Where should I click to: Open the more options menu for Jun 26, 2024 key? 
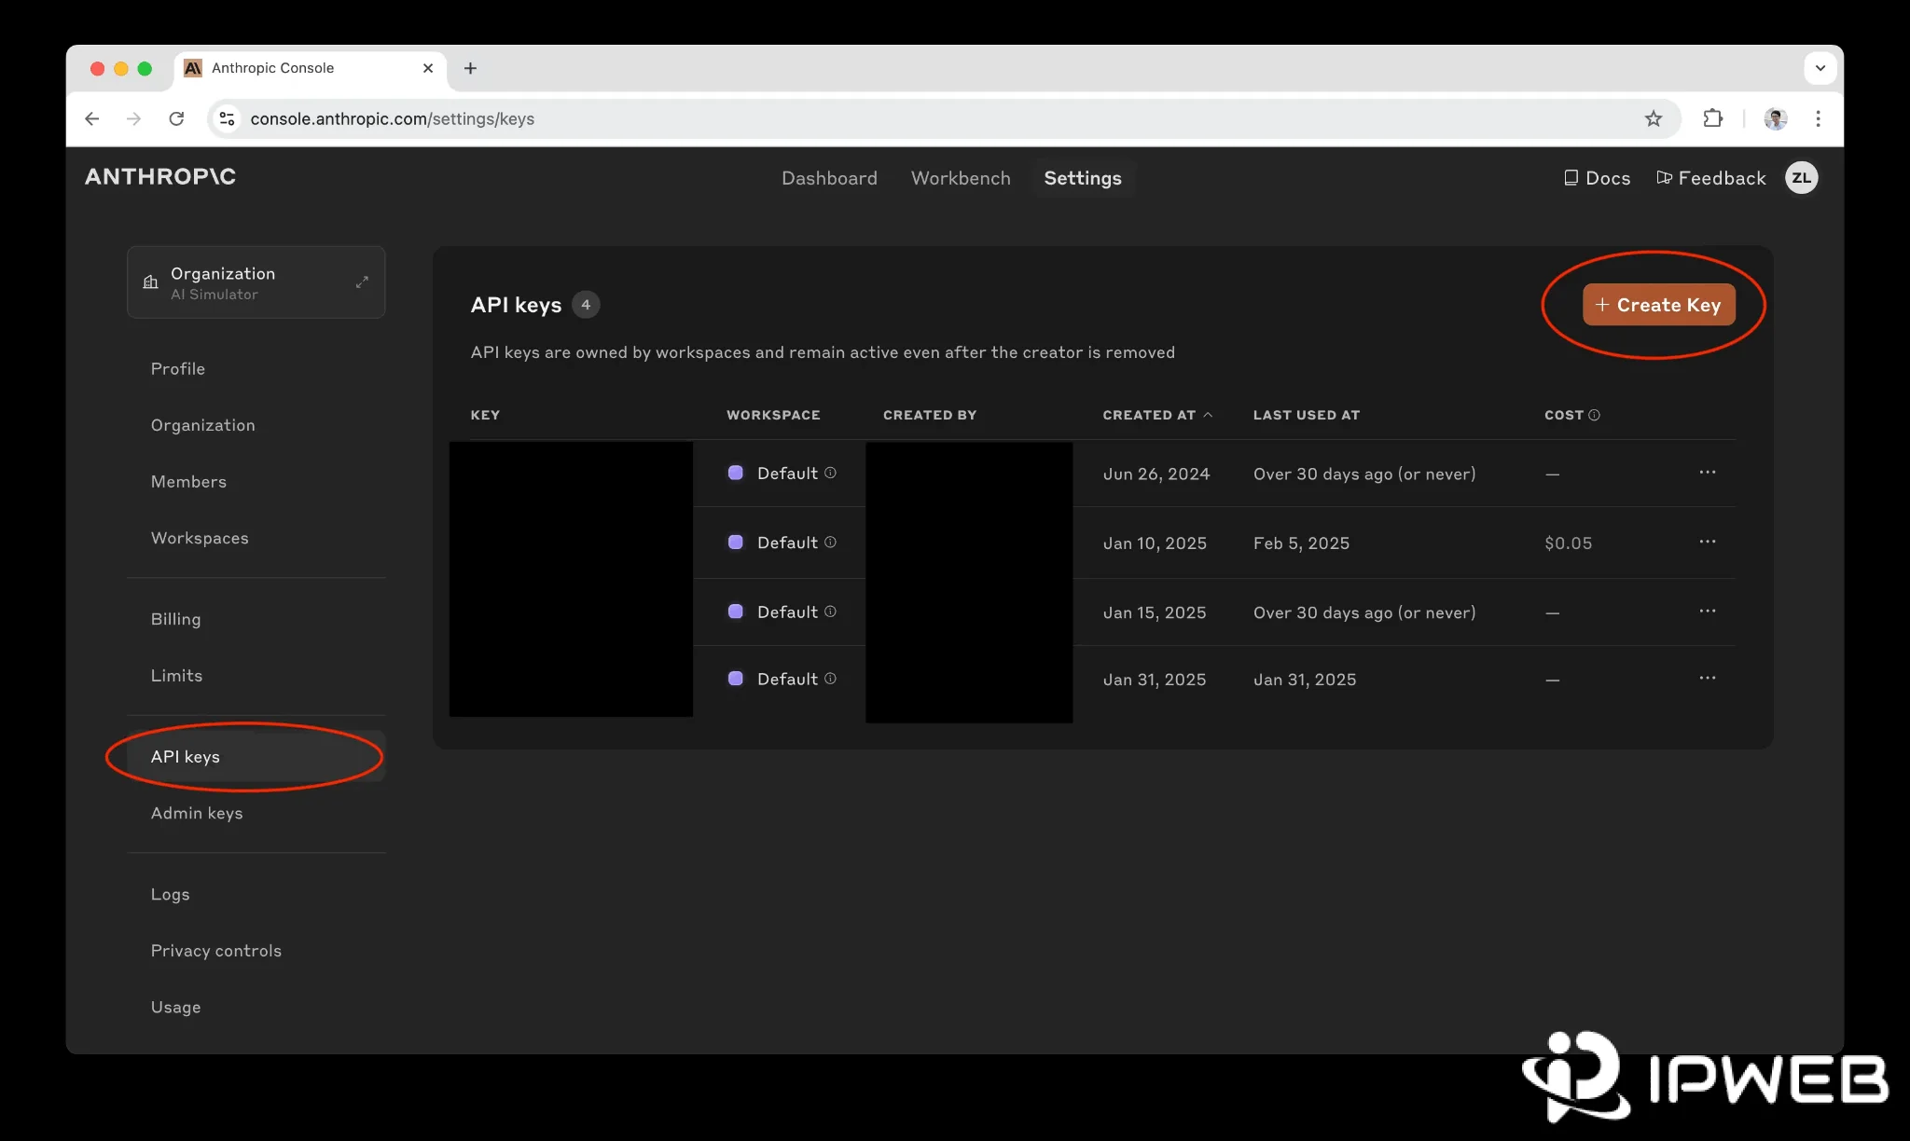[x=1707, y=473]
